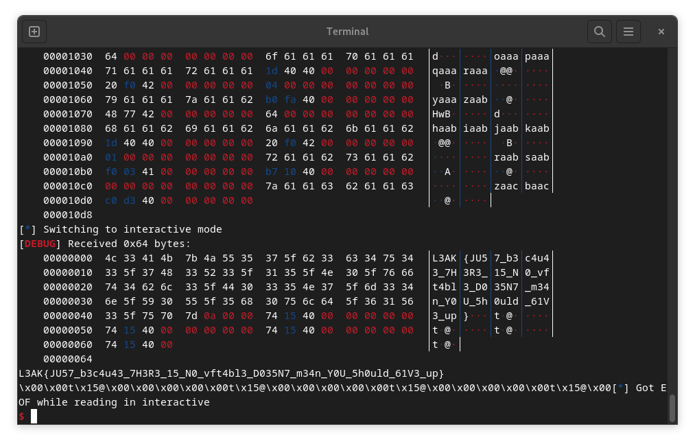This screenshot has height=444, width=695.
Task: Click hex offset 00001030
Action: [68, 56]
